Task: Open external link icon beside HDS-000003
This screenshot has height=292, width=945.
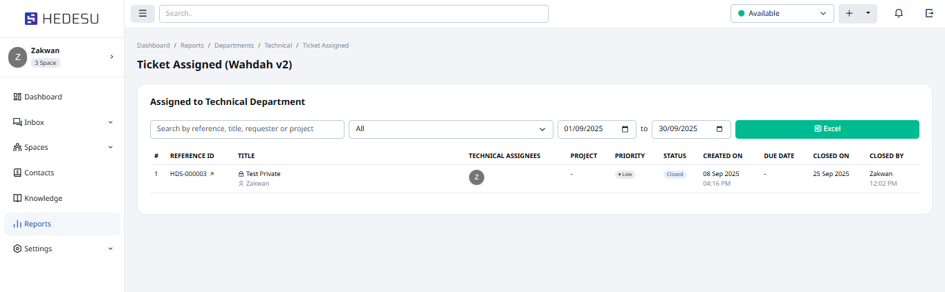Action: [x=212, y=174]
